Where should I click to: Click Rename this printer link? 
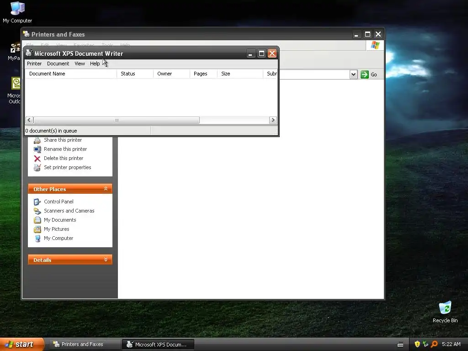click(65, 149)
